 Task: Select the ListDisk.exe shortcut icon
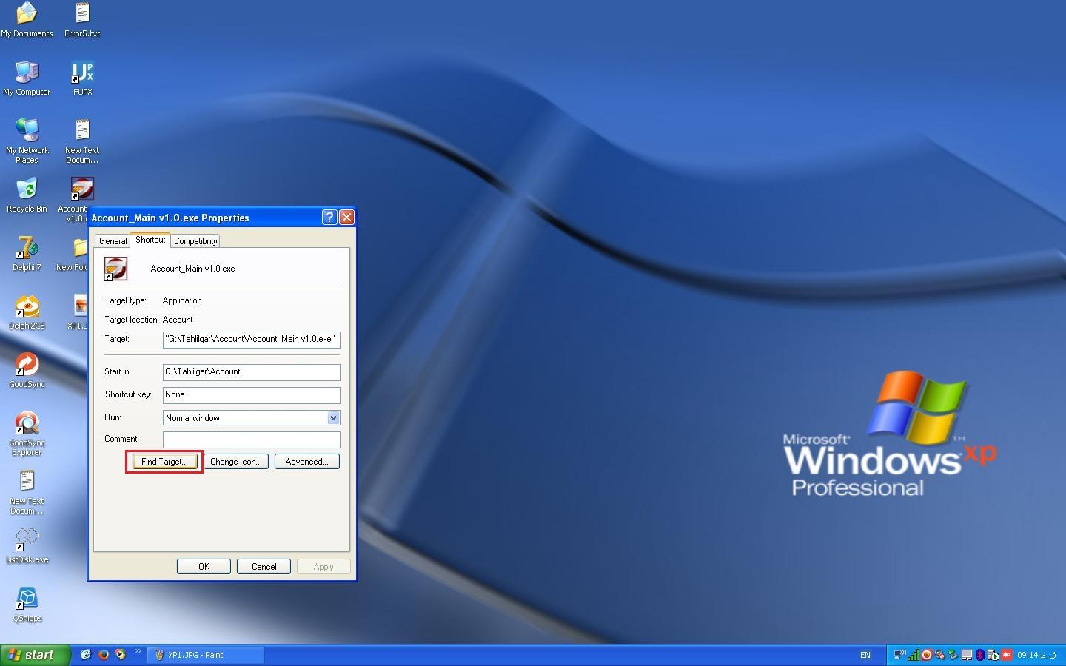(x=27, y=539)
